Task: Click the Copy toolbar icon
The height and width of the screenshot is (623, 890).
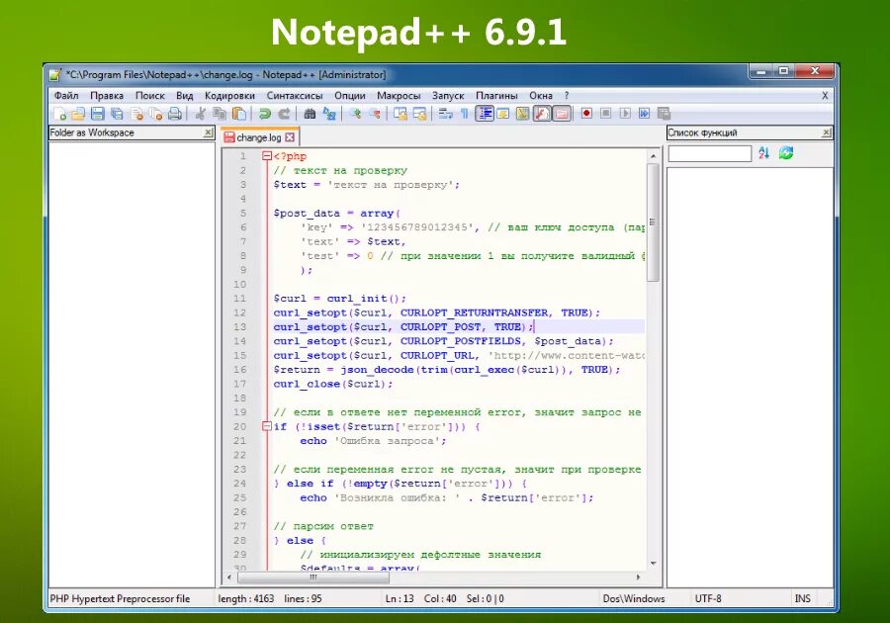Action: [x=220, y=114]
